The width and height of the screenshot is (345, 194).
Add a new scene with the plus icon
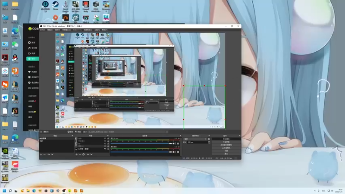pyautogui.click(x=41, y=154)
